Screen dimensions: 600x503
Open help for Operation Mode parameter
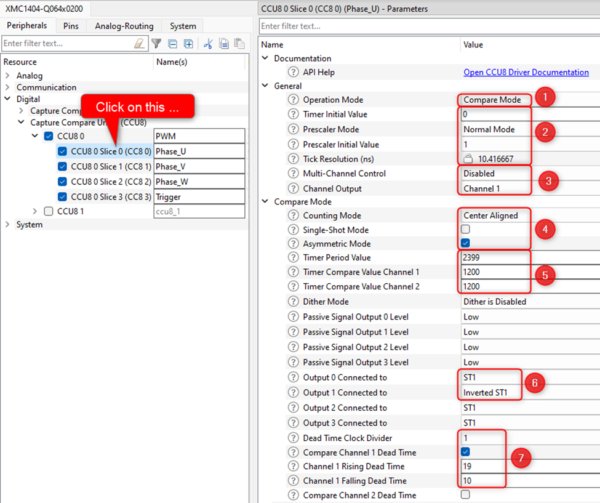[294, 99]
